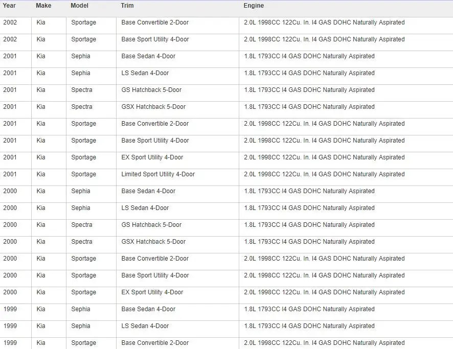This screenshot has height=349, width=453.
Task: Click the 1999 Sephia Base Sedan 4-Door trim
Action: click(x=148, y=309)
